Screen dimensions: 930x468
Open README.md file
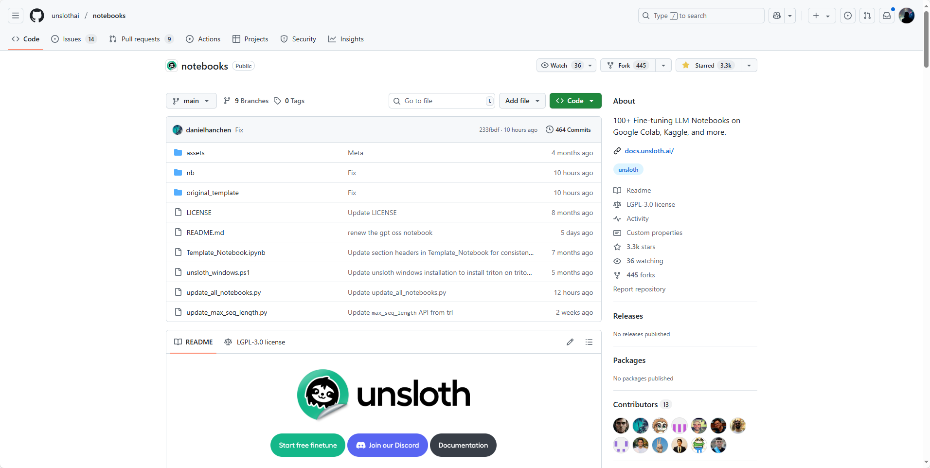(x=205, y=233)
